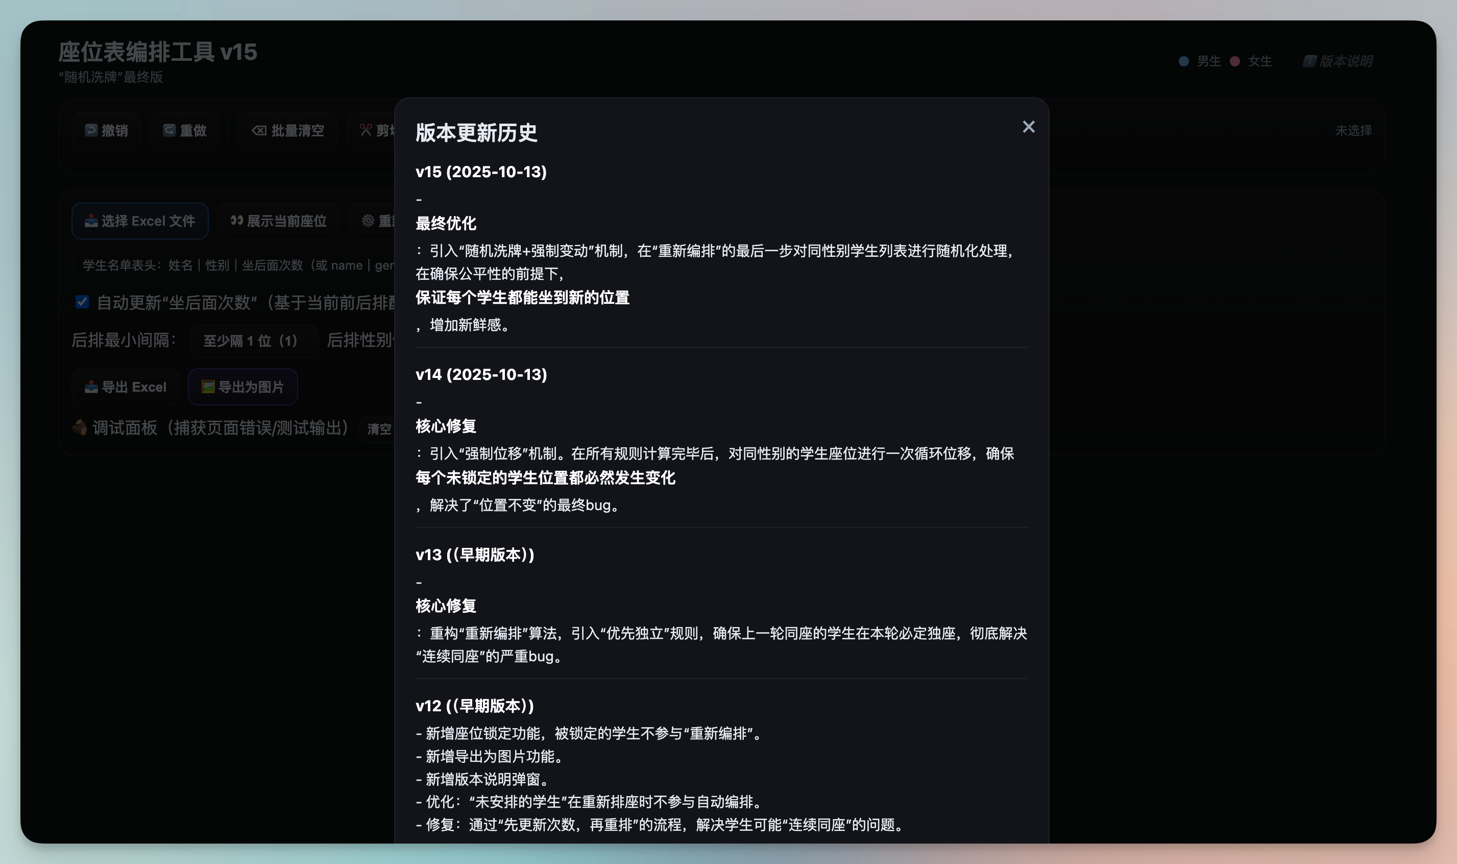This screenshot has width=1457, height=864.
Task: Click the 撤销 undo icon
Action: pyautogui.click(x=91, y=130)
